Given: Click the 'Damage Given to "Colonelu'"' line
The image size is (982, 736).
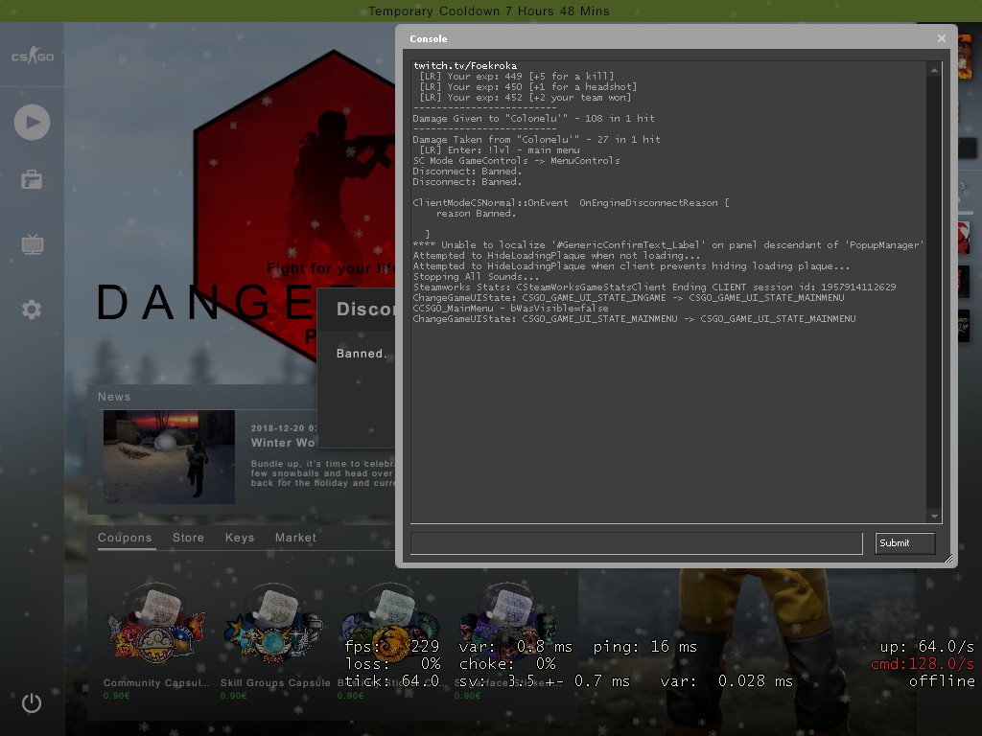Looking at the screenshot, I should point(533,118).
